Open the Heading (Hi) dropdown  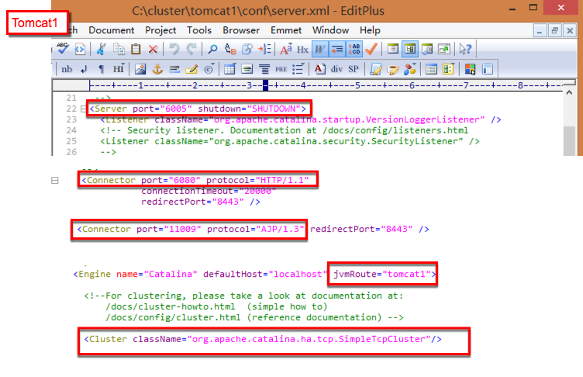coord(119,69)
